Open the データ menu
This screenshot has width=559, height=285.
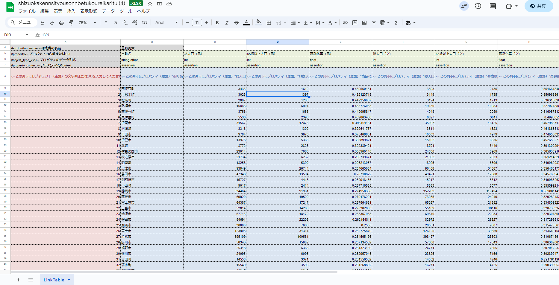click(108, 11)
